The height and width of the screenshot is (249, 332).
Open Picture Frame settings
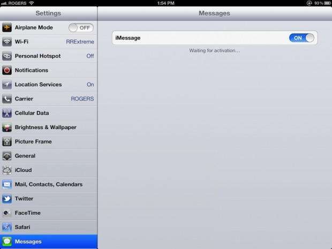(49, 142)
